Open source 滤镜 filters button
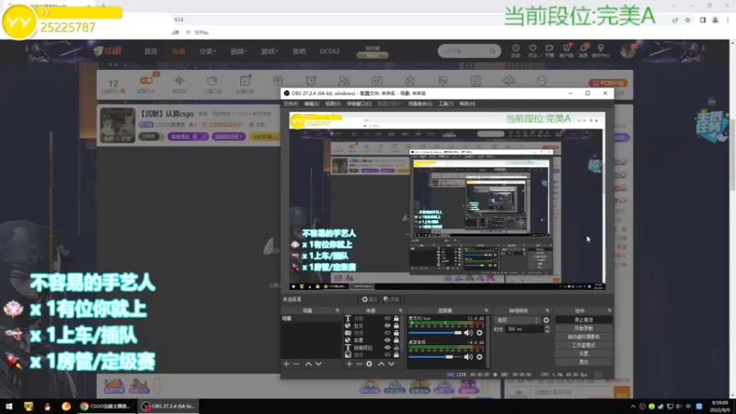 coord(391,300)
